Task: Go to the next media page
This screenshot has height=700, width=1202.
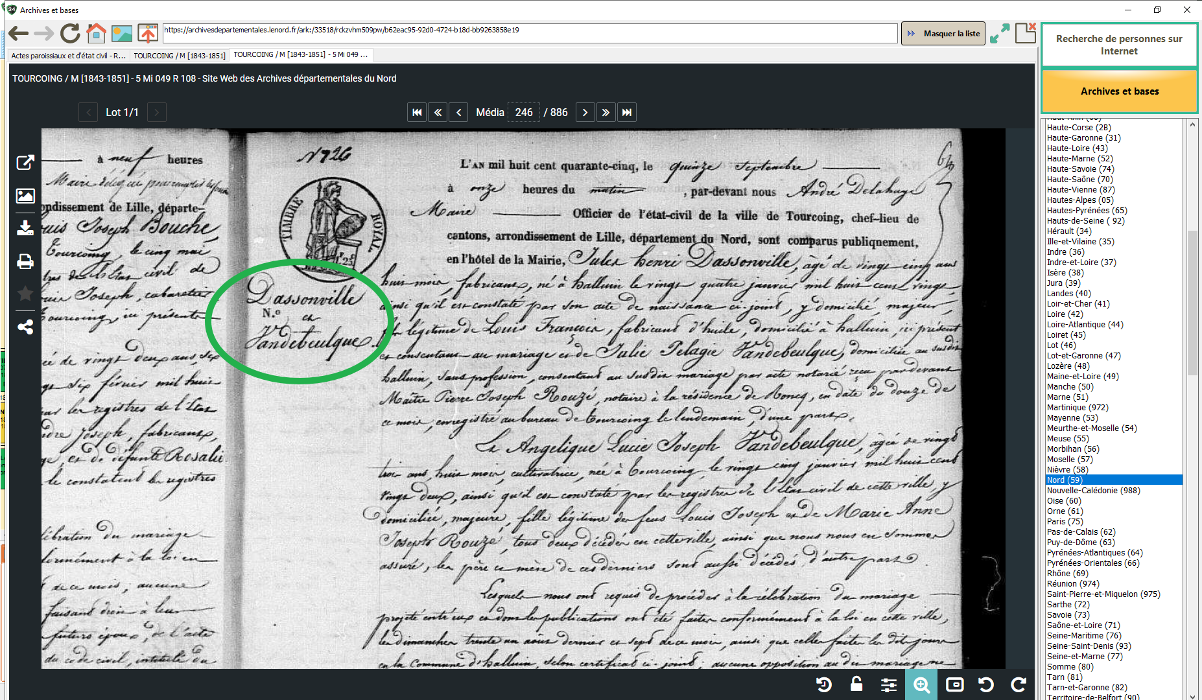Action: click(x=585, y=112)
